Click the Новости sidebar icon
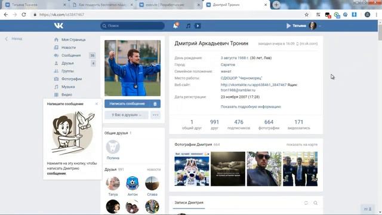 tap(56, 48)
